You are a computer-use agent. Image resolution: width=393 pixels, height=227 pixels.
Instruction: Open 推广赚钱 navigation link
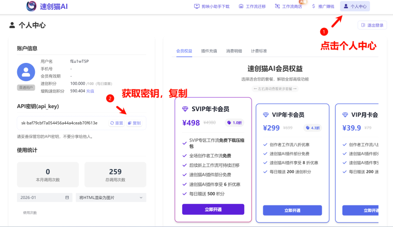tap(323, 6)
